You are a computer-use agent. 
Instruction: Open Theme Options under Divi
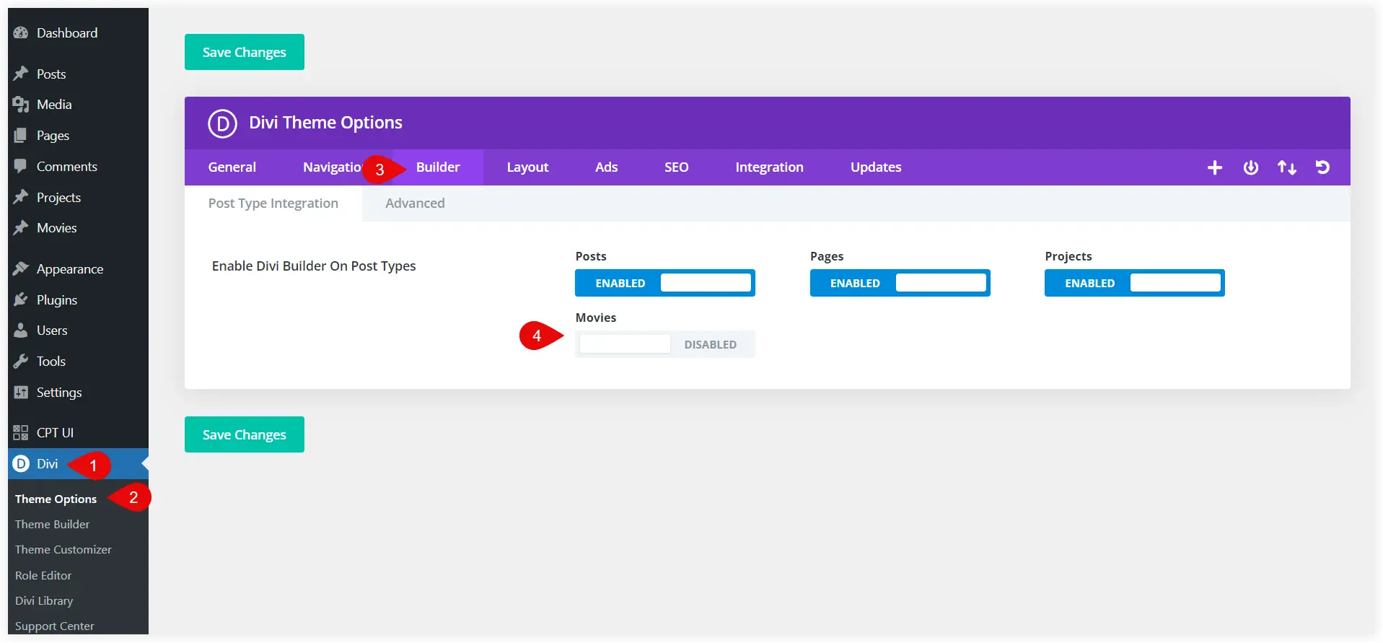pos(56,499)
